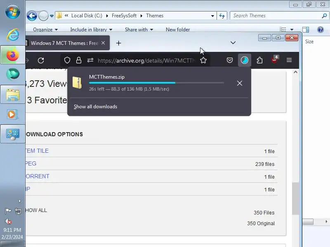Open Windows Media Player taskbar icon

(x=13, y=114)
